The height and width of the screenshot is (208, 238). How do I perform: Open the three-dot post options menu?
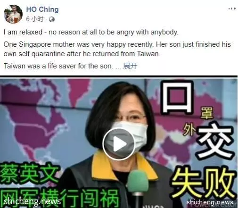pyautogui.click(x=232, y=8)
